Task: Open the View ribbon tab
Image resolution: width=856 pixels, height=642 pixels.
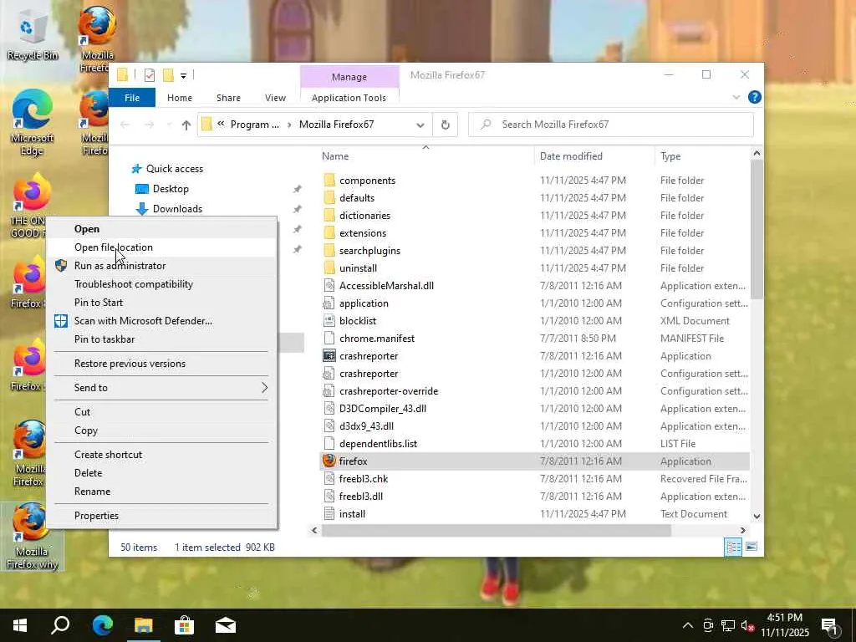Action: click(275, 98)
